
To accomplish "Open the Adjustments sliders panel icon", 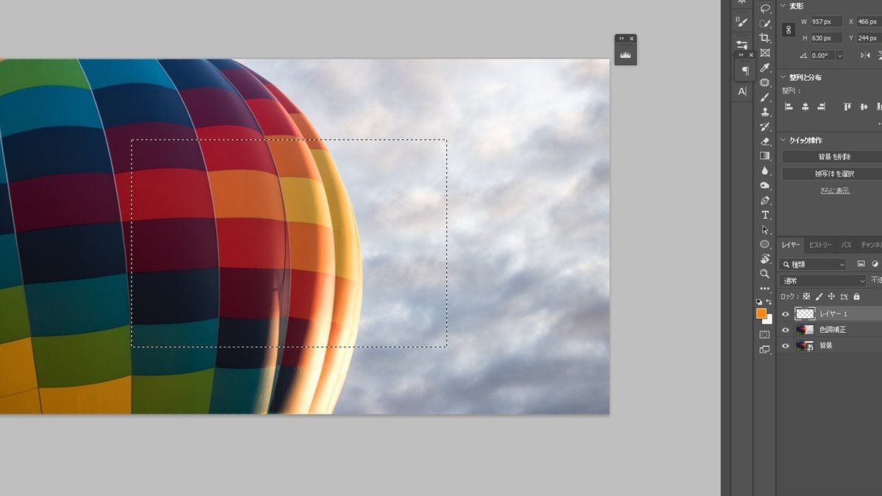I will click(x=742, y=45).
